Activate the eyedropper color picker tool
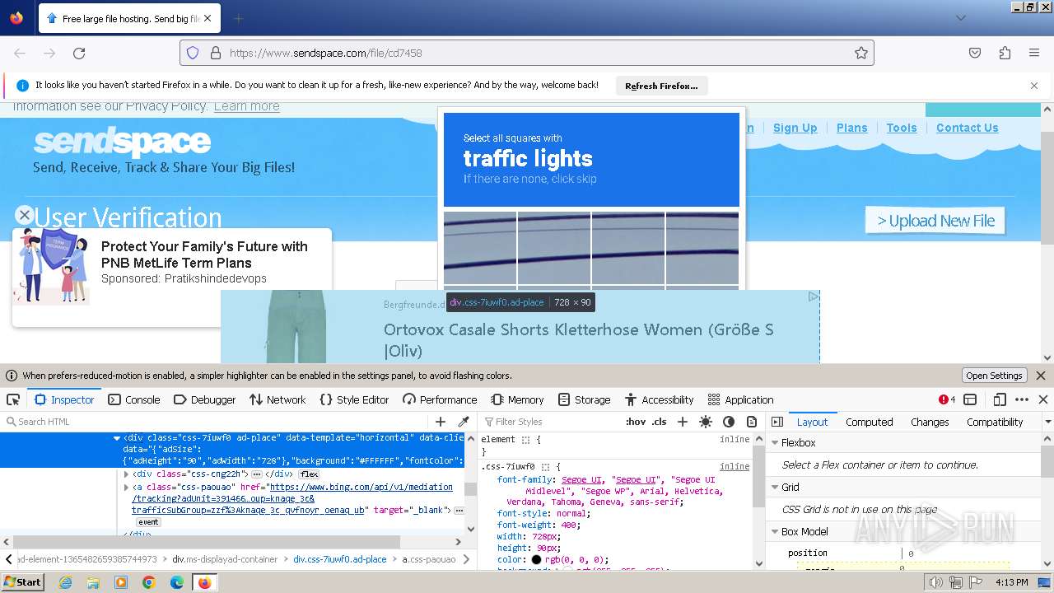This screenshot has width=1054, height=593. point(464,422)
